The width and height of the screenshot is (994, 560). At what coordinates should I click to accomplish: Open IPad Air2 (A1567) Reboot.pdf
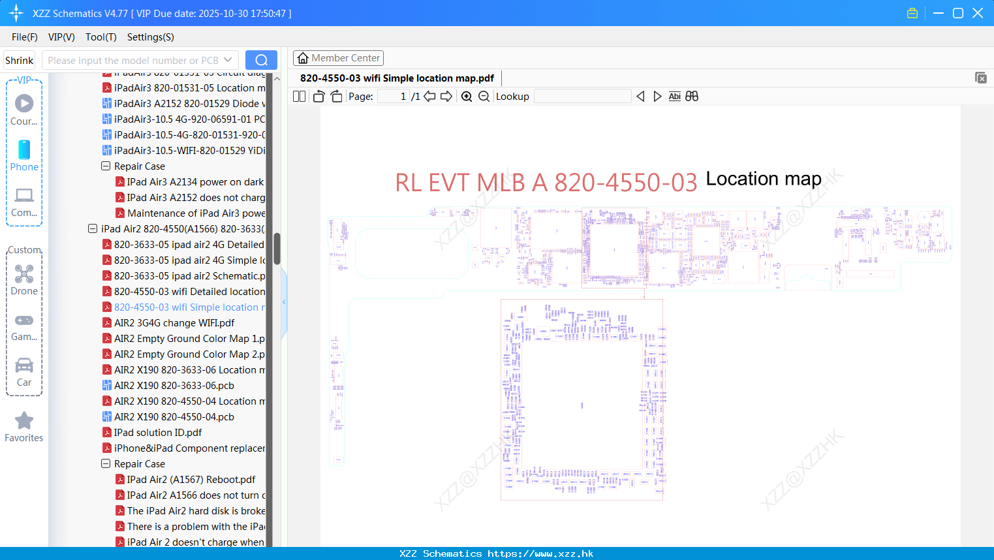185,479
